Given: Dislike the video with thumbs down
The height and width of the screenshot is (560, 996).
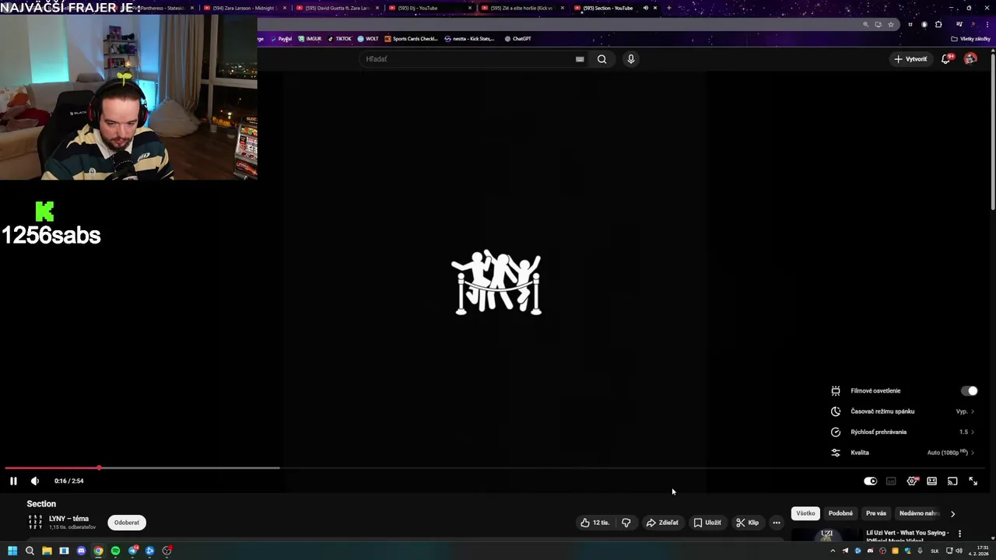Looking at the screenshot, I should coord(626,523).
